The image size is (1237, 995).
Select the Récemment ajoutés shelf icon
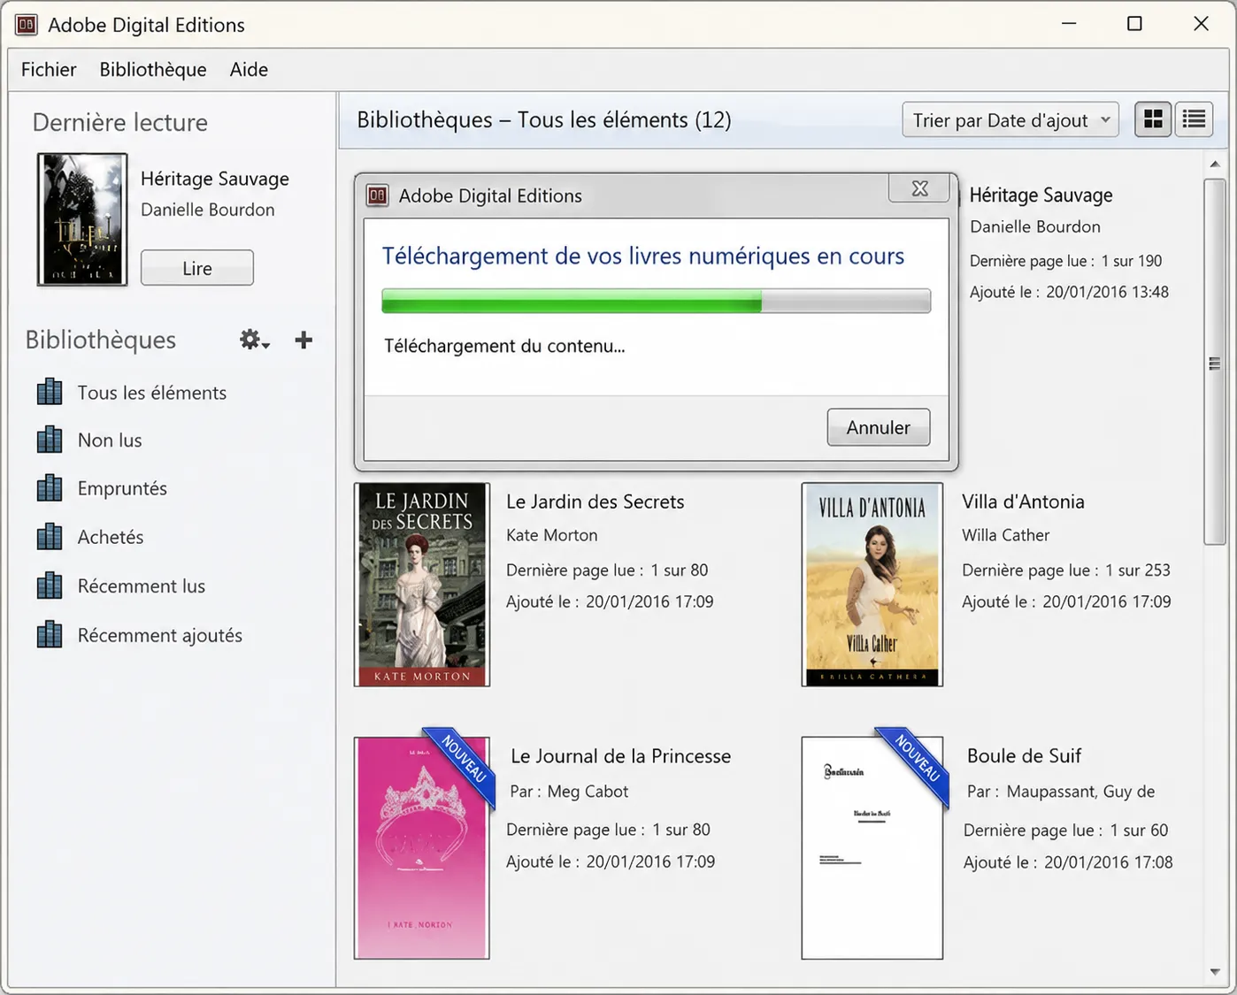(50, 635)
